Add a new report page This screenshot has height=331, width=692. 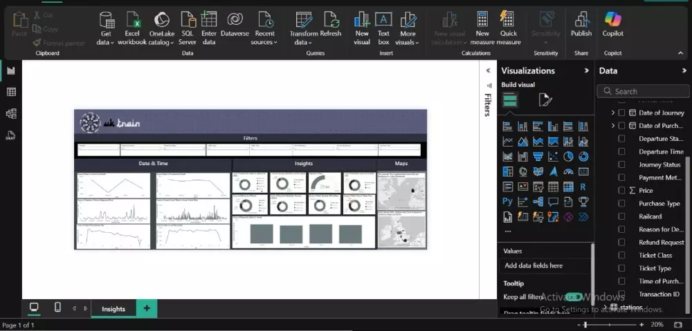coord(147,308)
